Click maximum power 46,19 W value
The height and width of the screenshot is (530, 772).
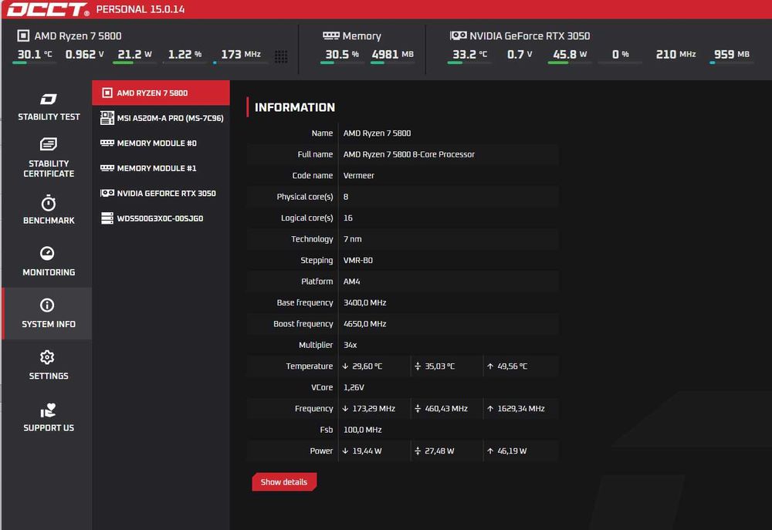click(512, 451)
